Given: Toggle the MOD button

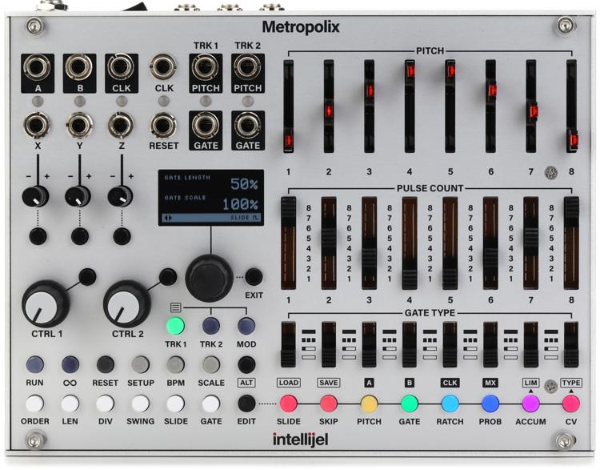Looking at the screenshot, I should pyautogui.click(x=246, y=326).
